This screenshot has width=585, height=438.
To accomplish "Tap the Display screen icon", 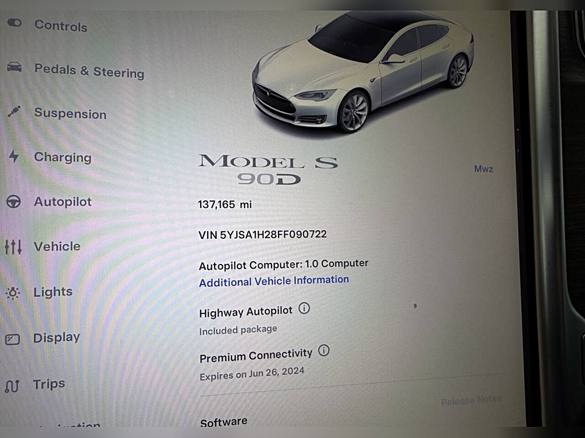I will [12, 339].
